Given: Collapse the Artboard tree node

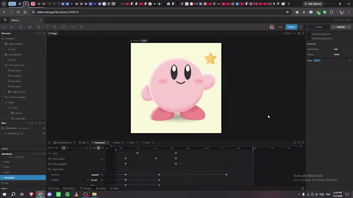Looking at the screenshot, I should (4, 39).
